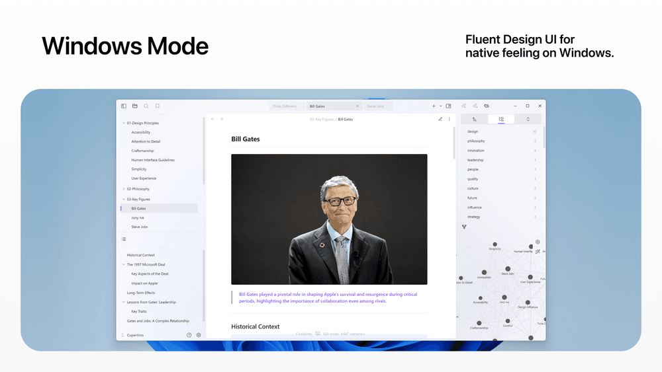
Task: Click the navigate back arrow
Action: [x=213, y=119]
